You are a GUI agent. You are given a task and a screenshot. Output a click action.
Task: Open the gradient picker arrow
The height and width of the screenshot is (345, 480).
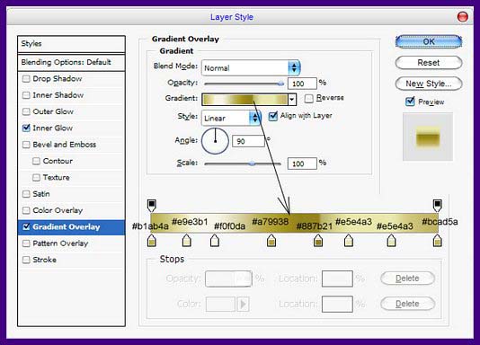(292, 100)
